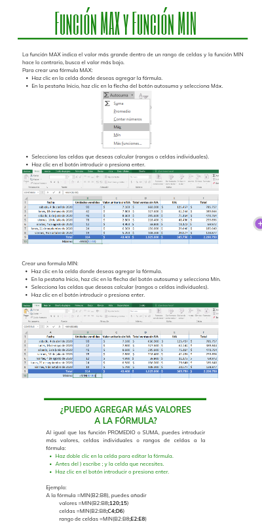Select Mín entry in the Autosuma menu image

click(117, 135)
